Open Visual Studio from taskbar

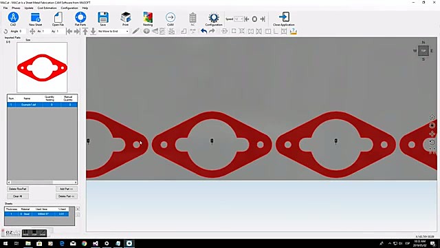96,243
